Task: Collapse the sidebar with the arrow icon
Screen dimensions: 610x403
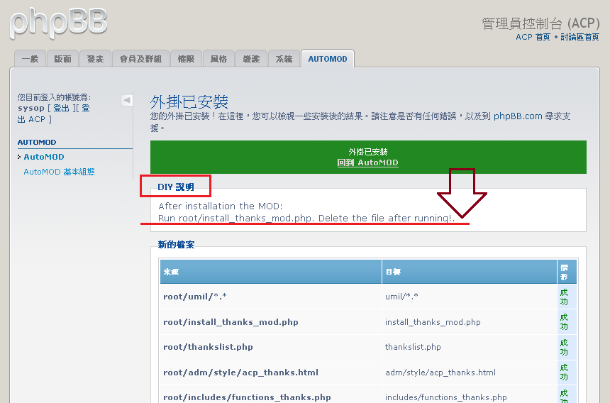Action: click(x=126, y=100)
